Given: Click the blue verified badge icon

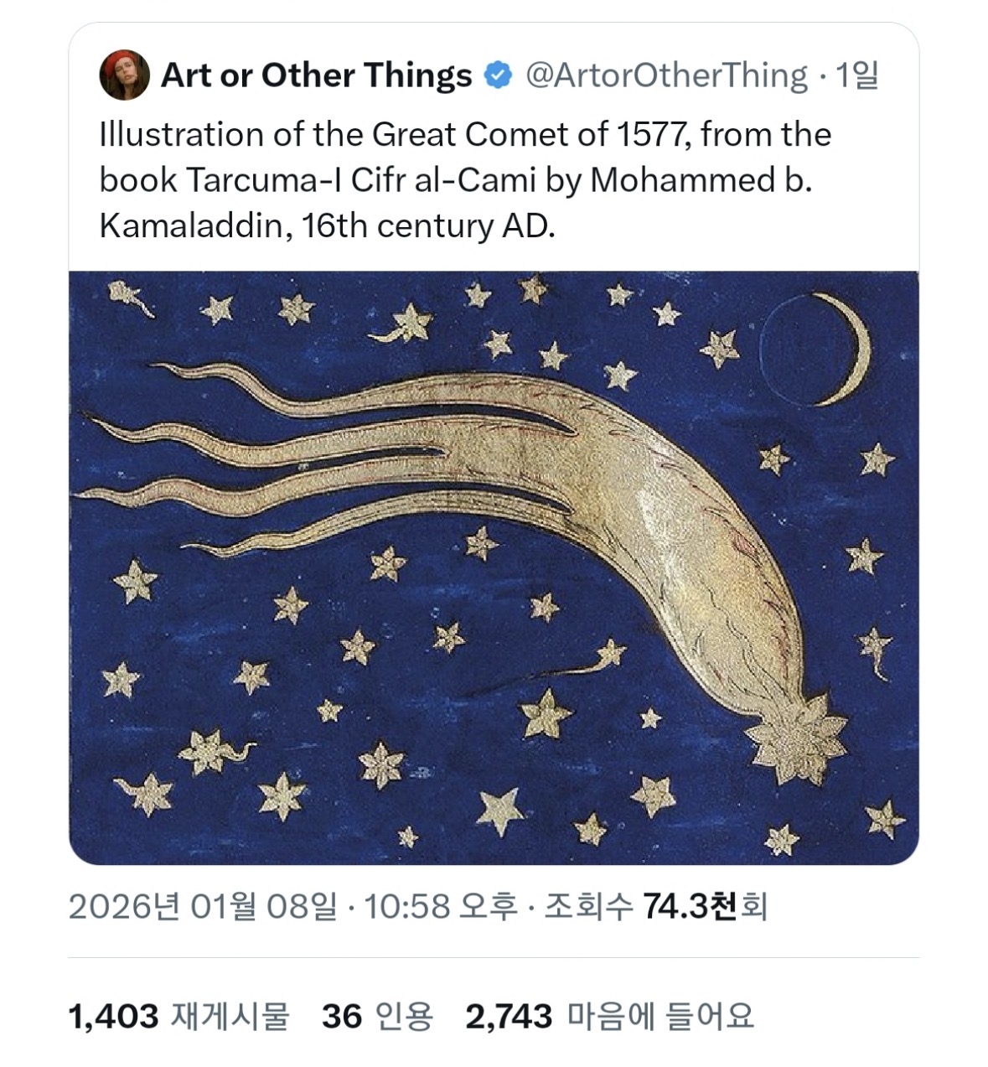Looking at the screenshot, I should tap(498, 75).
